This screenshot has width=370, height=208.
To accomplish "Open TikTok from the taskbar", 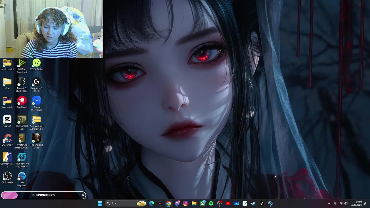I will pos(262,203).
